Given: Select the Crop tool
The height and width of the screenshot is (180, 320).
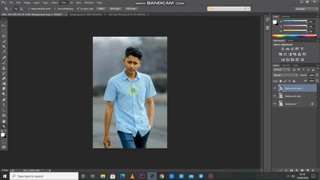Looking at the screenshot, I should point(3,46).
